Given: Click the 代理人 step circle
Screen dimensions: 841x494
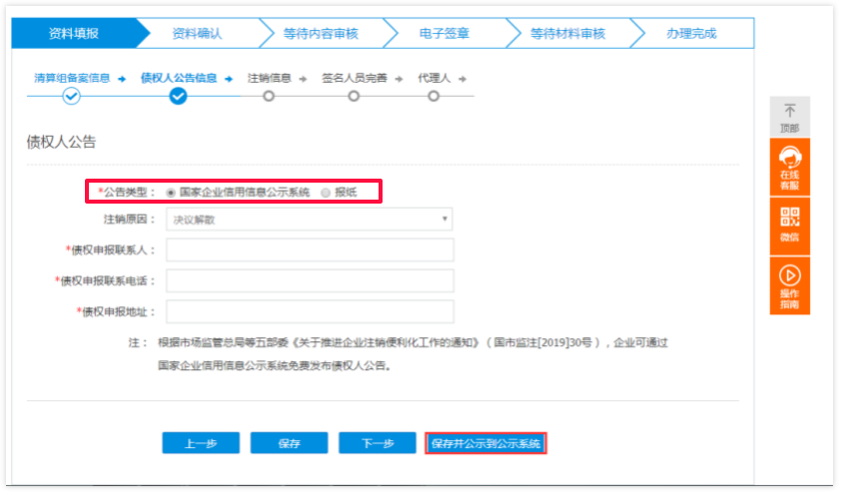Looking at the screenshot, I should point(433,97).
